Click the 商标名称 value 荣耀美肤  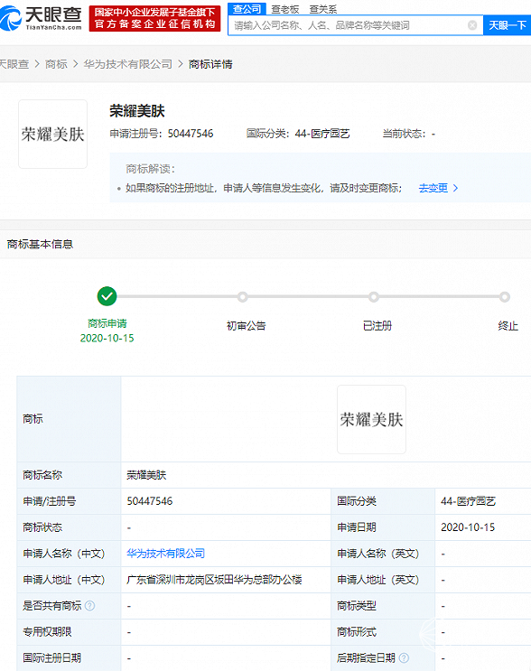click(x=146, y=475)
